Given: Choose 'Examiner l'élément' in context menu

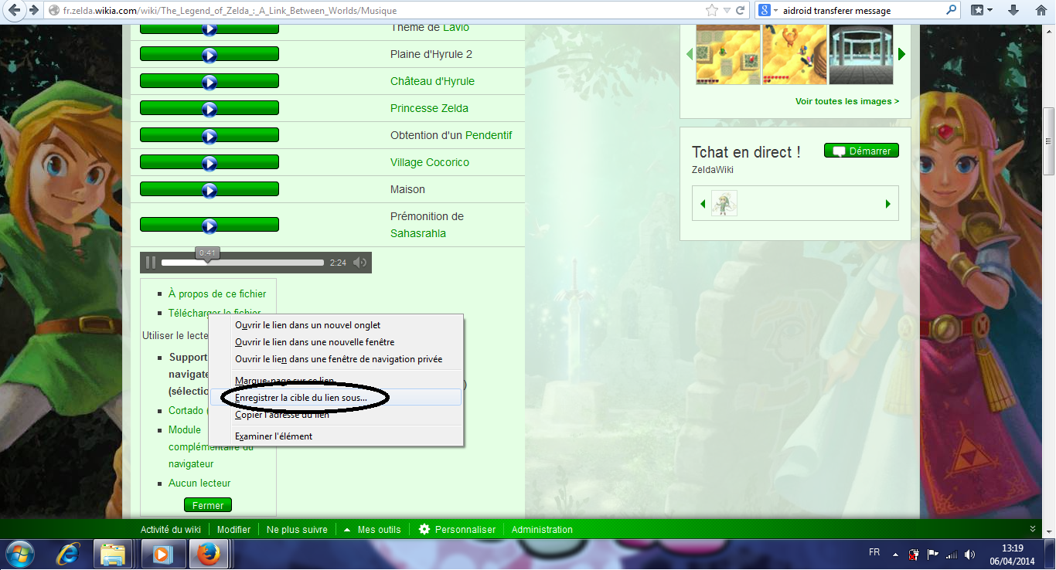Looking at the screenshot, I should tap(274, 436).
